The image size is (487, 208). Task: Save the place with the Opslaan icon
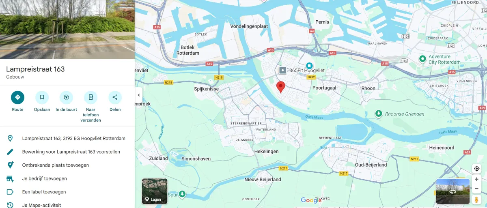point(42,97)
